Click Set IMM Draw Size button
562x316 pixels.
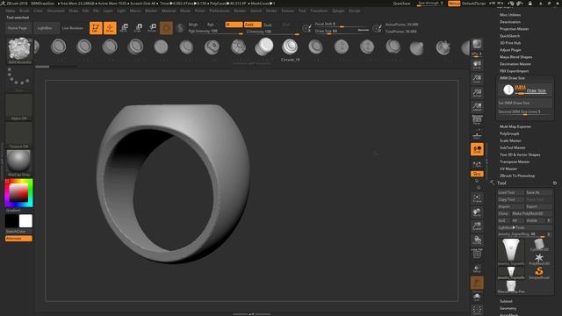(525, 104)
